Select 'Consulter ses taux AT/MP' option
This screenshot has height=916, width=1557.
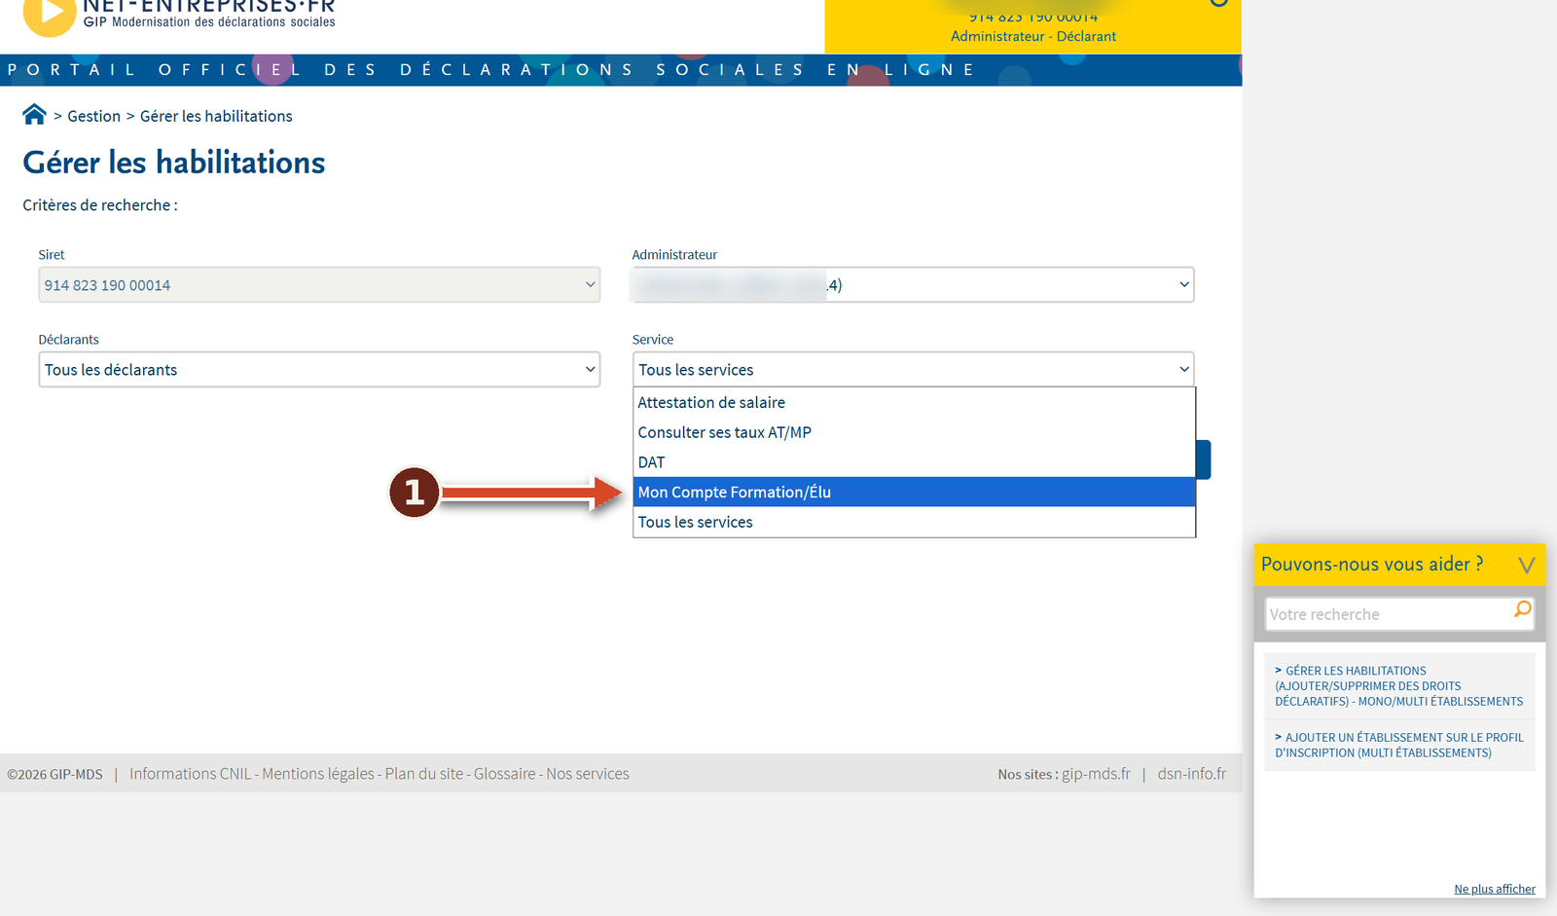click(x=914, y=432)
